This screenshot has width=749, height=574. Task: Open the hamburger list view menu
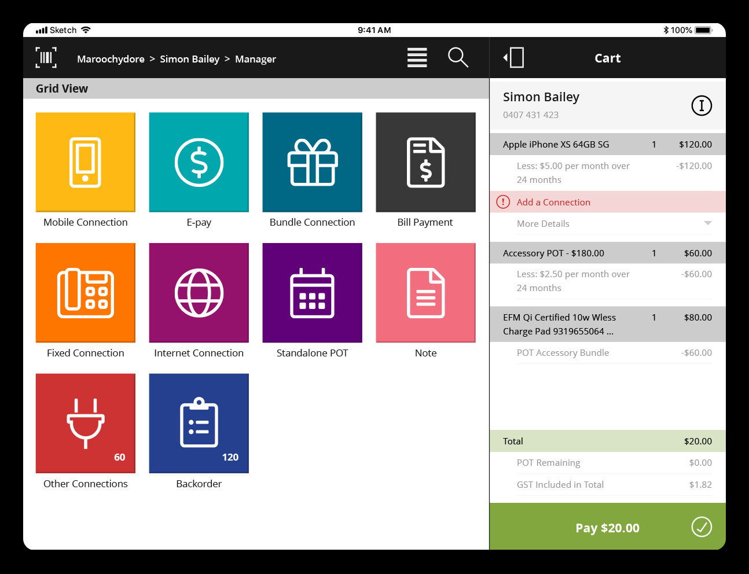click(417, 58)
